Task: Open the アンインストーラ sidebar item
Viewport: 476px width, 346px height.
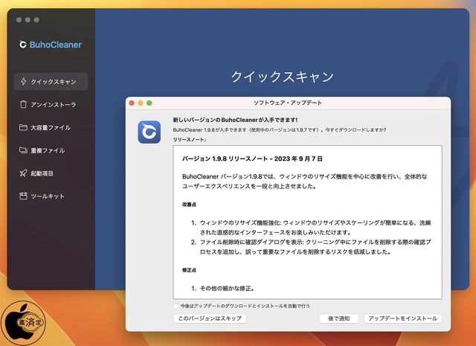Action: [51, 104]
